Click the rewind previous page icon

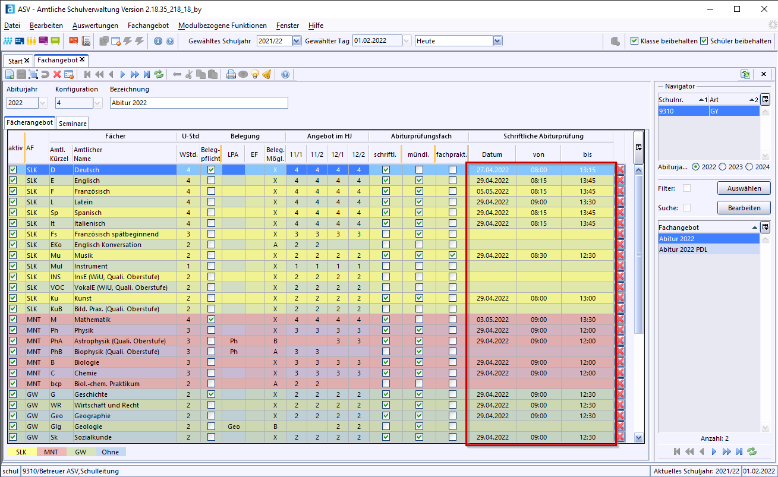tap(99, 74)
